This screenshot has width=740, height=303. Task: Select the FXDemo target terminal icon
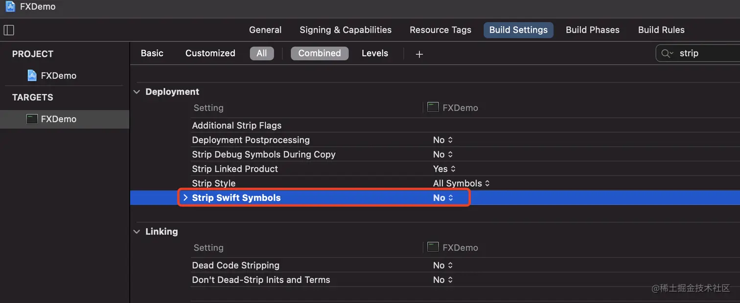coord(32,119)
